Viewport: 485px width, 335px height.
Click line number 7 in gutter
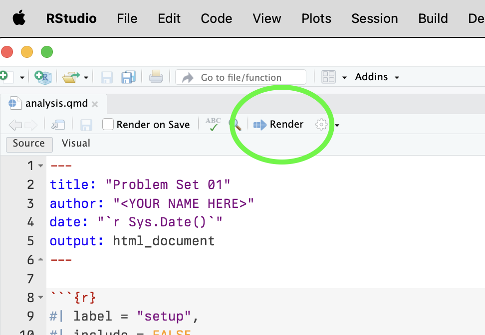tap(30, 279)
